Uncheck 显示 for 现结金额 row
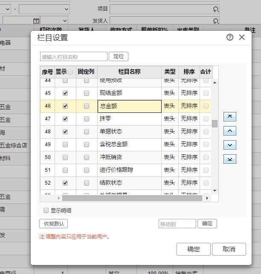 65,93
